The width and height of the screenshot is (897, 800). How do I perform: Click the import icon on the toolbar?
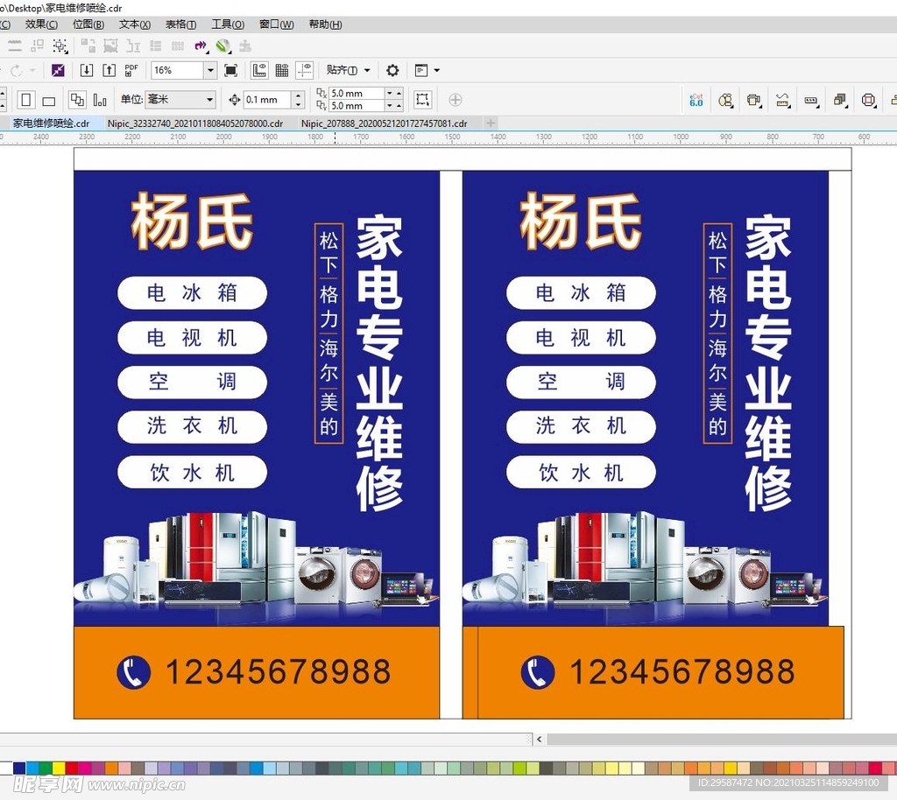pos(87,70)
